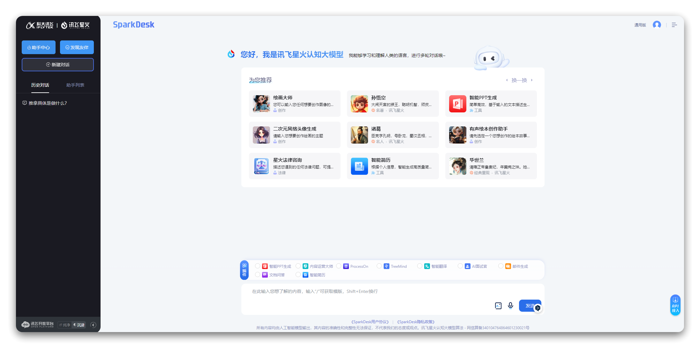
Task: Select the ProcessOn plugin radio button
Action: point(339,266)
